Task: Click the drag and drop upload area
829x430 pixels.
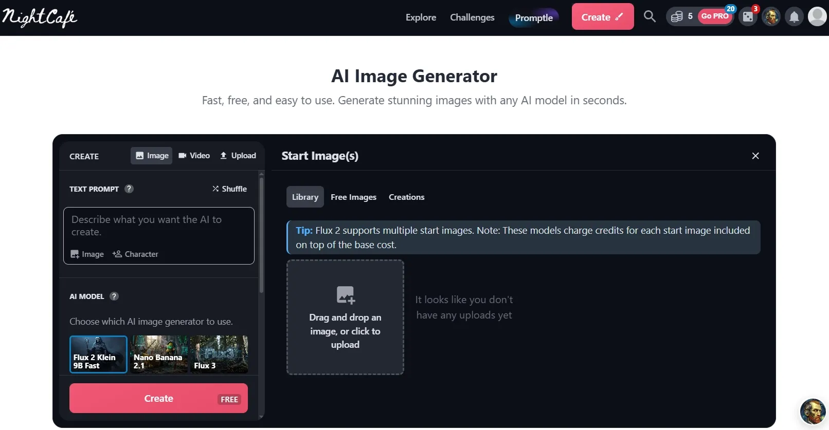Action: pyautogui.click(x=345, y=317)
